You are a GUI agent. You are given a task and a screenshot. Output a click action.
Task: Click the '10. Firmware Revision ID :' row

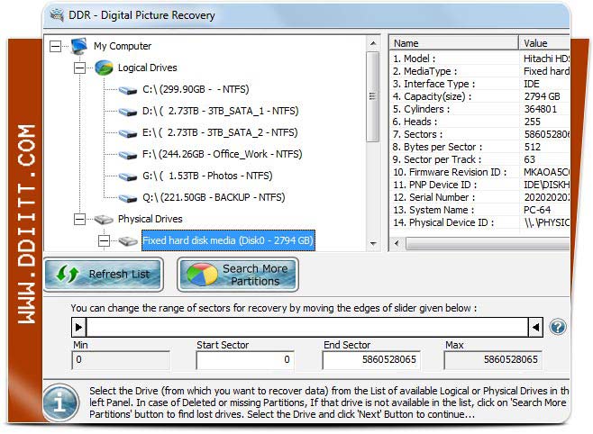pyautogui.click(x=480, y=172)
